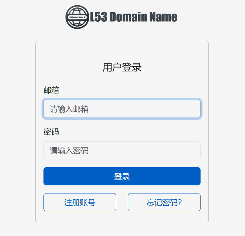The image size is (245, 236).
Task: Click the globe logo icon
Action: [77, 17]
